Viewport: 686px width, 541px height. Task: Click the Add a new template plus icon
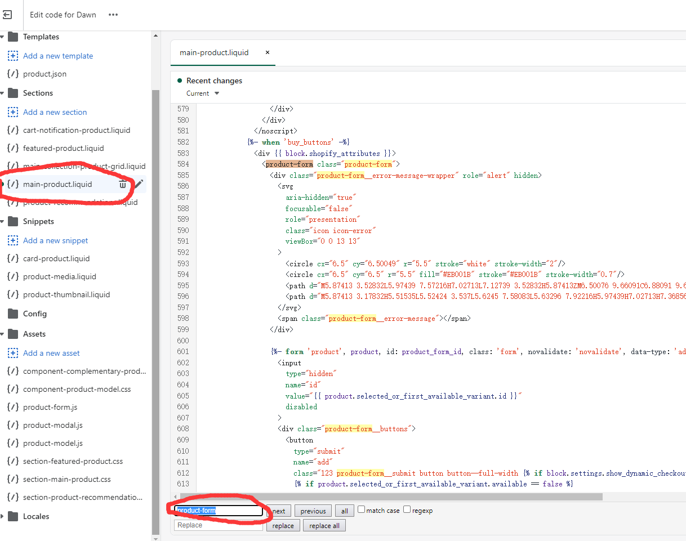coord(13,56)
